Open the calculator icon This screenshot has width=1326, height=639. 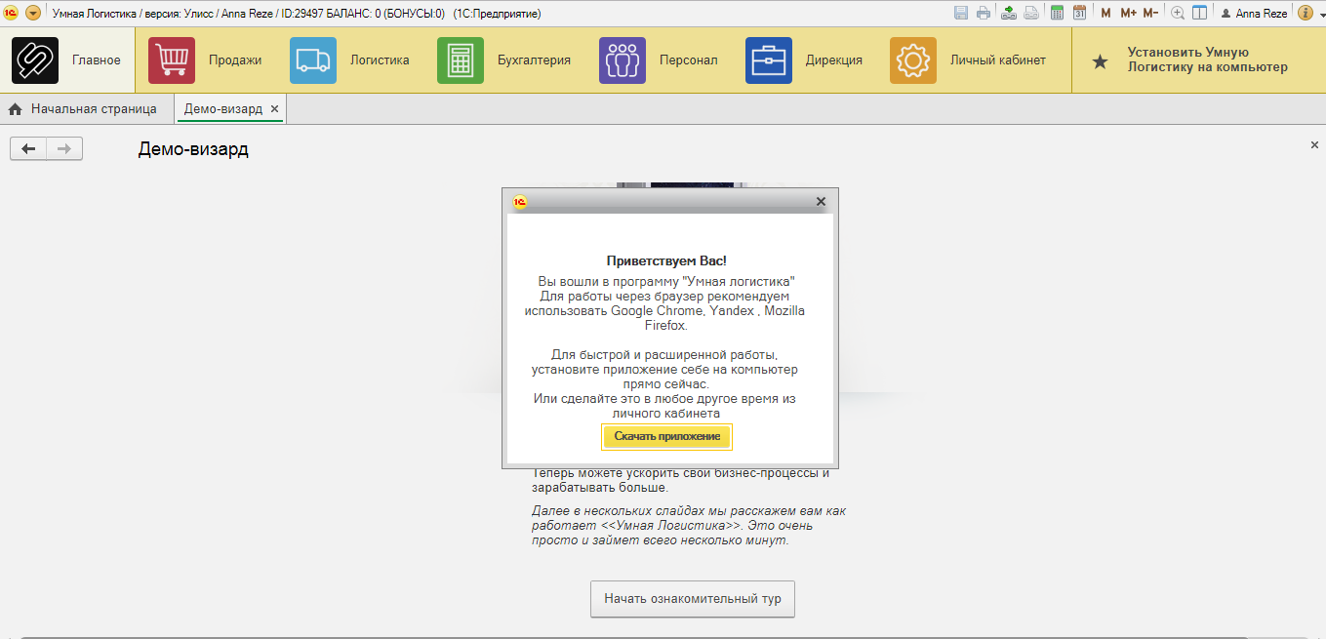click(x=1057, y=13)
